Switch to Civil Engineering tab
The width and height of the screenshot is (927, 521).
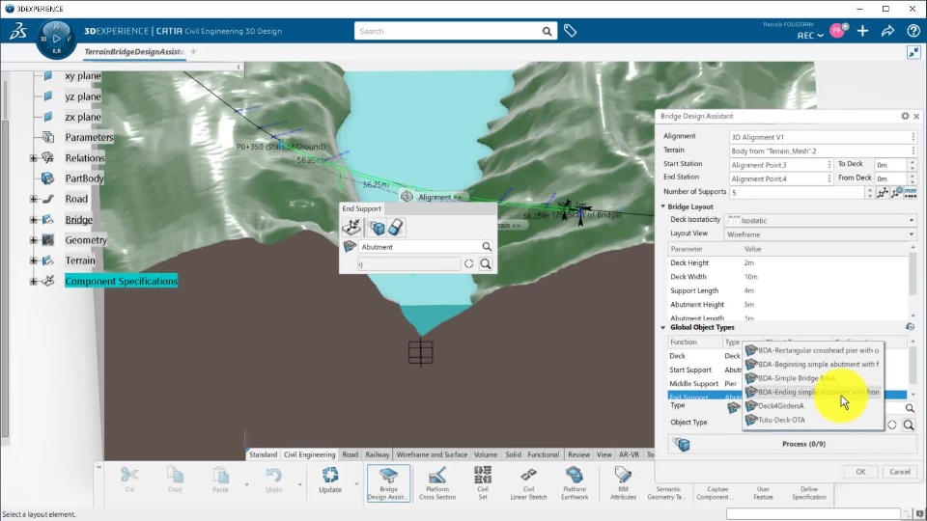[309, 454]
